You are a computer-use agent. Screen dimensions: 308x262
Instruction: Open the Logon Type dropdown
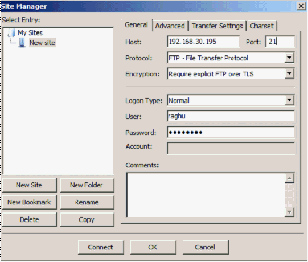pyautogui.click(x=289, y=100)
